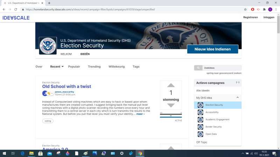Click Registreren in the header

click(251, 17)
